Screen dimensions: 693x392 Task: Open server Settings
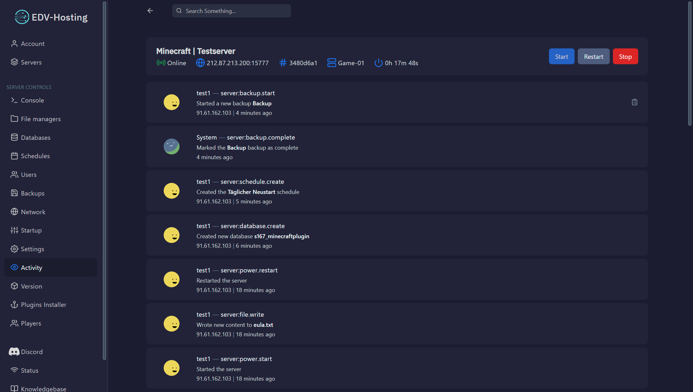pyautogui.click(x=51, y=249)
